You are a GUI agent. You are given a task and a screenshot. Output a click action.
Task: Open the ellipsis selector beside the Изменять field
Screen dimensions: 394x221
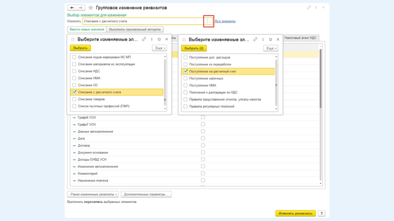click(x=209, y=21)
